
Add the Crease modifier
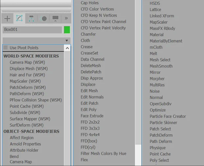(87, 47)
